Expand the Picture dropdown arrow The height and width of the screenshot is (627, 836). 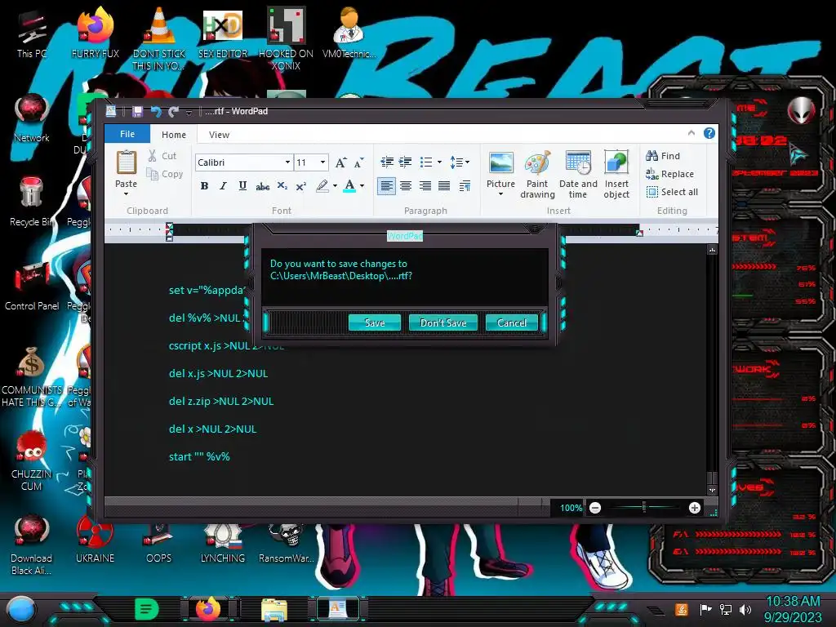(500, 194)
